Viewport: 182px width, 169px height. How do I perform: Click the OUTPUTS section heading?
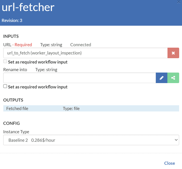tap(13, 100)
